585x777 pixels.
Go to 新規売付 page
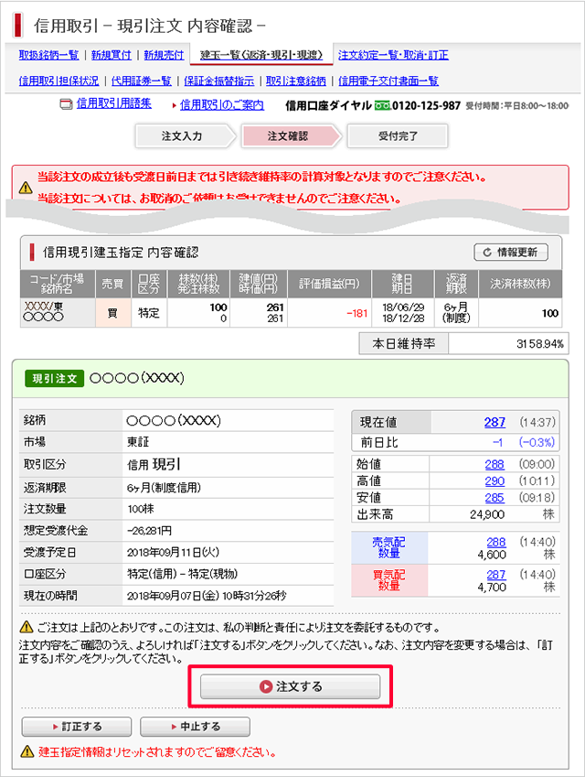164,55
